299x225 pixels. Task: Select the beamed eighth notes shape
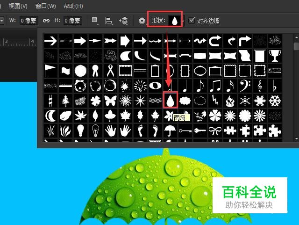[x=215, y=86]
